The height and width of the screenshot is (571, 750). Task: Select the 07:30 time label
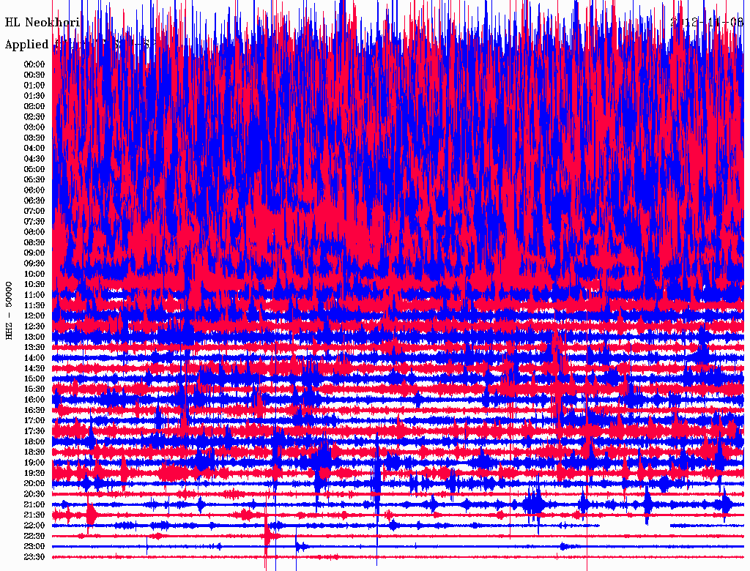click(x=34, y=221)
